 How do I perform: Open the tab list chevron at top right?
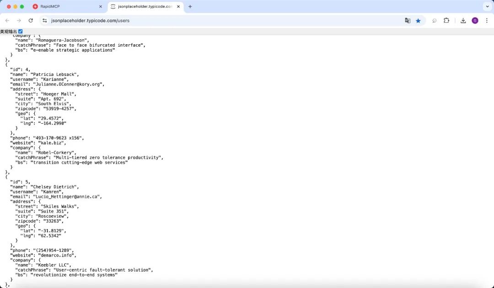(x=486, y=7)
